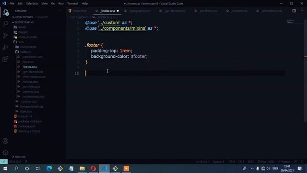Expand the images folder
Image resolution: width=307 pixels, height=173 pixels.
pyautogui.click(x=23, y=32)
